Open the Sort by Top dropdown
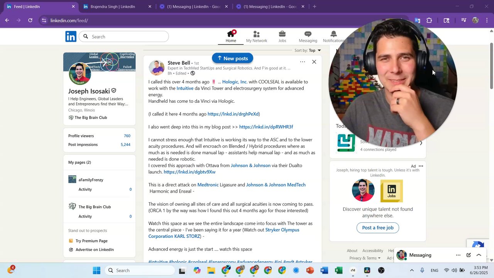The width and height of the screenshot is (494, 278). click(308, 50)
